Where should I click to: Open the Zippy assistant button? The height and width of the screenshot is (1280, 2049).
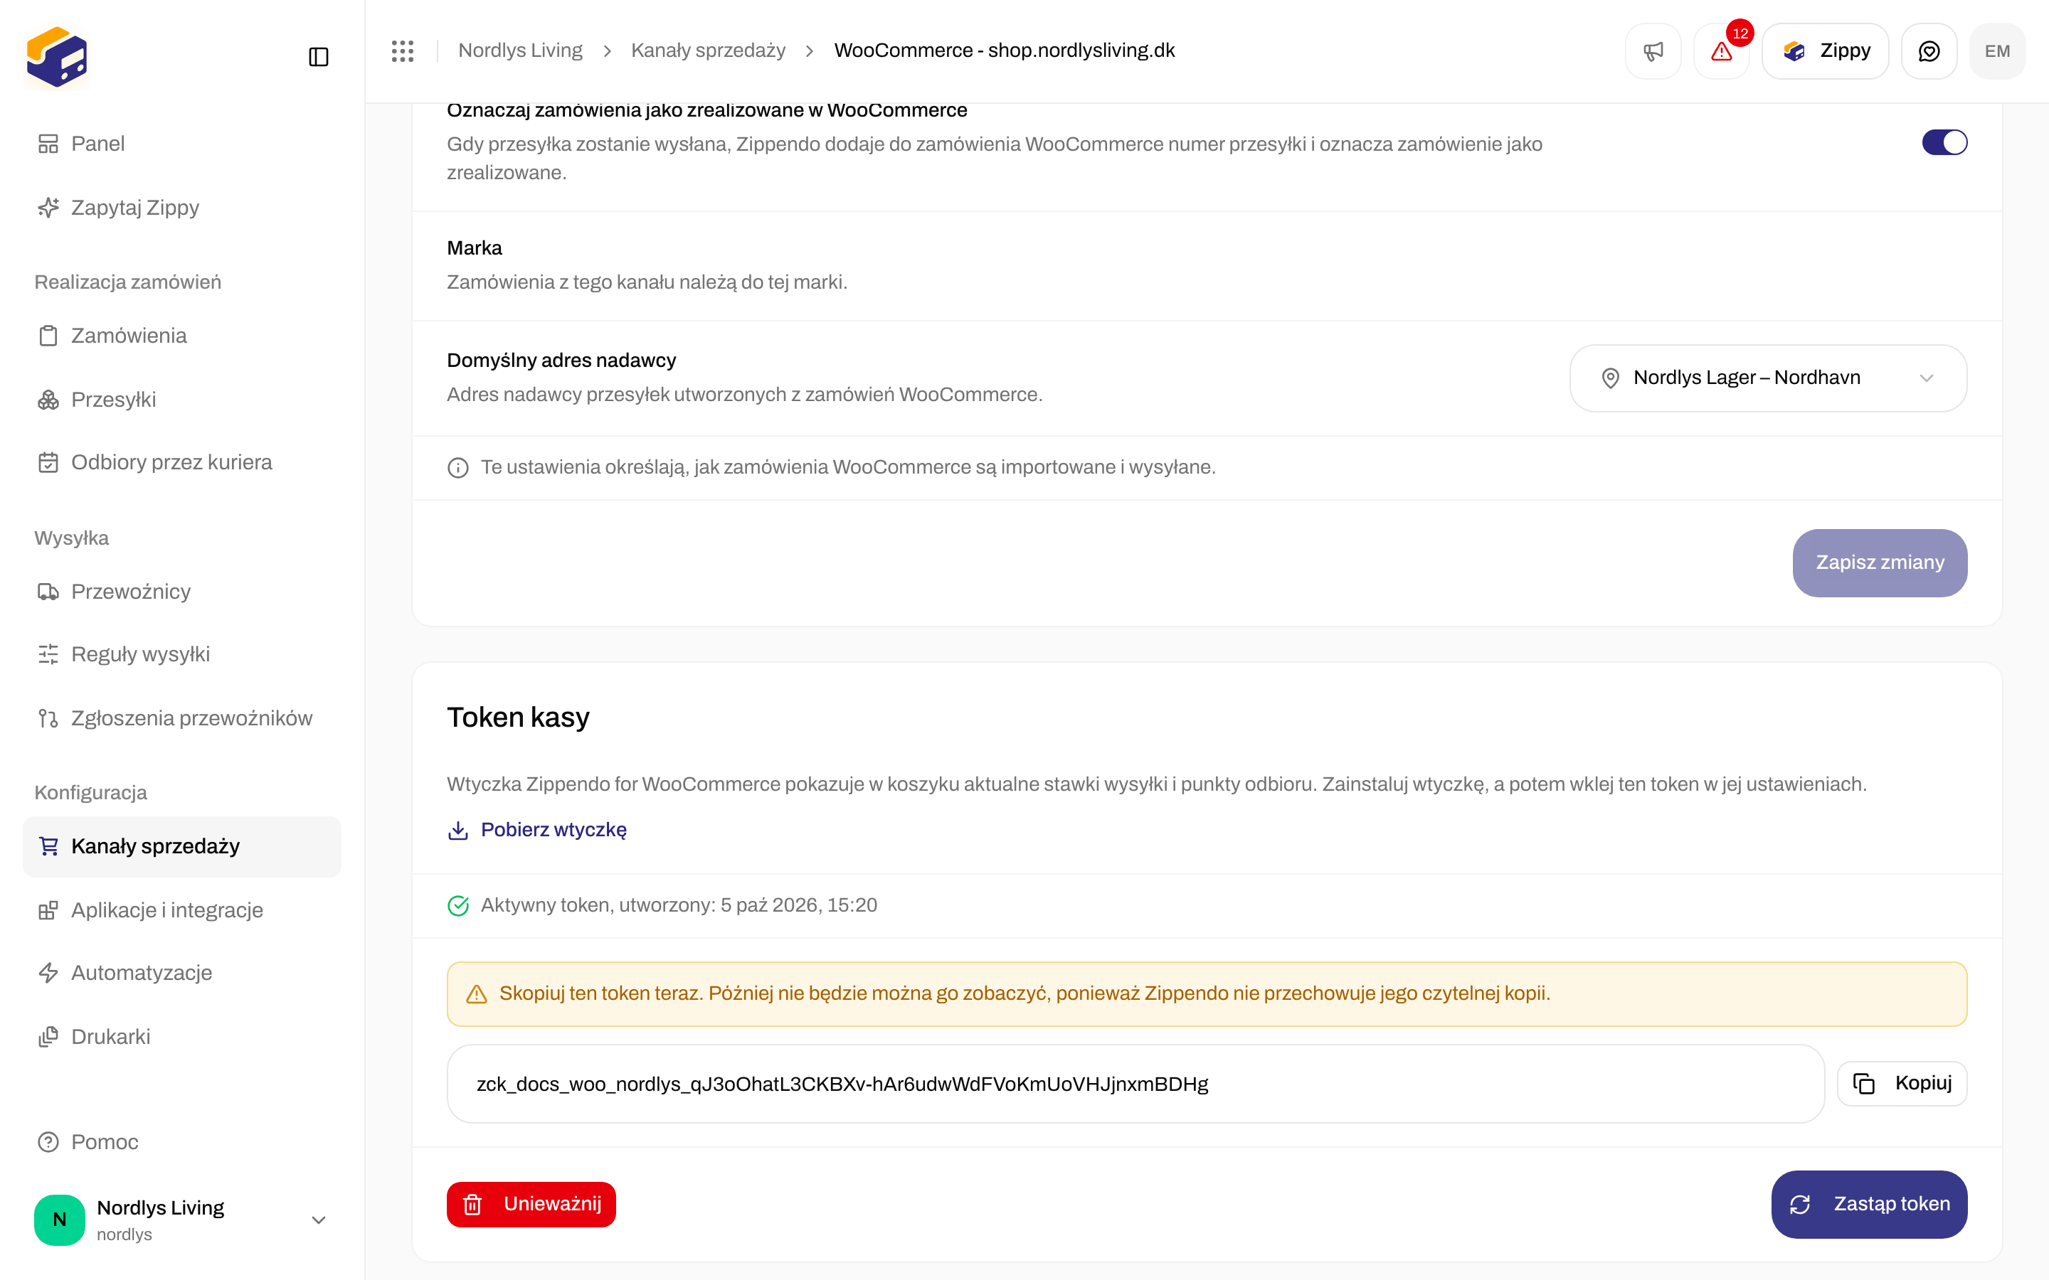pos(1825,52)
